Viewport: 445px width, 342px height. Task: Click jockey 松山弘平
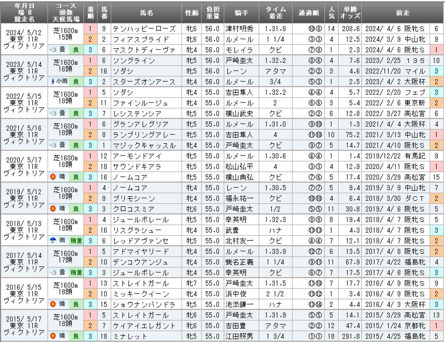(239, 167)
